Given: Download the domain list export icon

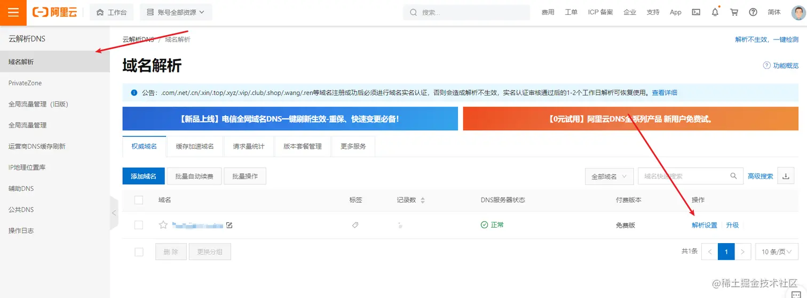Looking at the screenshot, I should 786,176.
